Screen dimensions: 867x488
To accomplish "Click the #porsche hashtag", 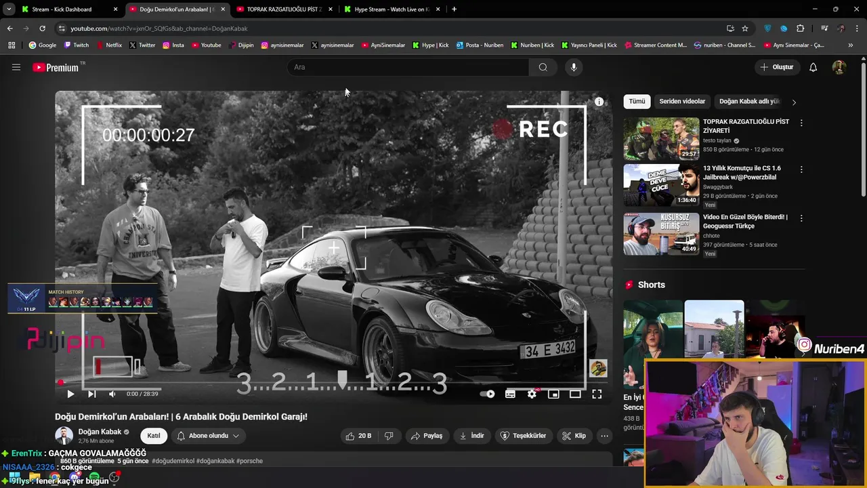I will [x=249, y=461].
